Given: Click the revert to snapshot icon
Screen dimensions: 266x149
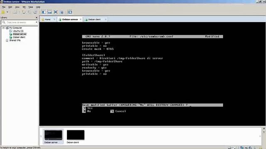Looking at the screenshot, I should pyautogui.click(x=30, y=12).
